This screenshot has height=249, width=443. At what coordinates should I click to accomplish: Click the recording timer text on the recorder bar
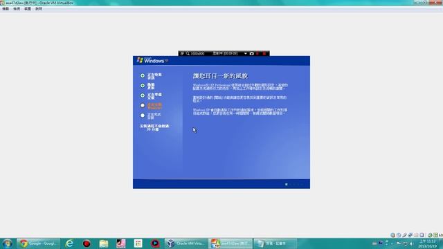coord(225,53)
